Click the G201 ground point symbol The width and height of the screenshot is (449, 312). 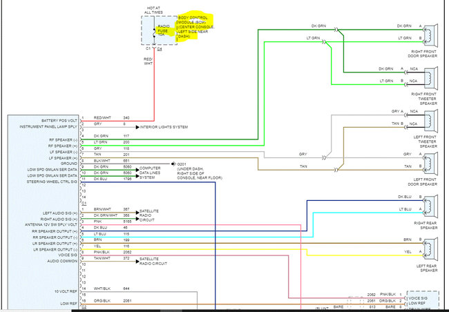click(173, 164)
